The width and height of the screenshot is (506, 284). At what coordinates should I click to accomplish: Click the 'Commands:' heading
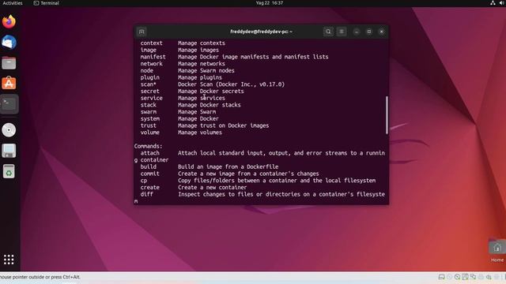click(x=148, y=146)
